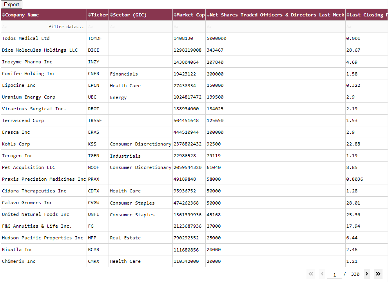Image resolution: width=388 pixels, height=282 pixels.
Task: Click the Market Cap filter box
Action: 188,26
